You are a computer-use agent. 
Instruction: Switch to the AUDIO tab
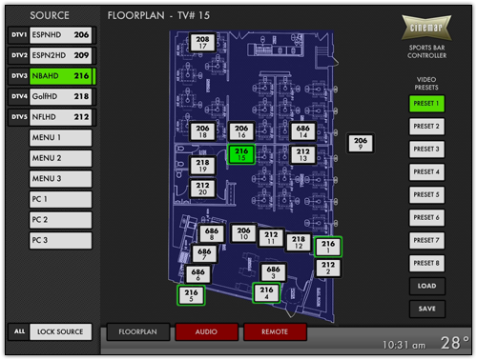pos(206,331)
